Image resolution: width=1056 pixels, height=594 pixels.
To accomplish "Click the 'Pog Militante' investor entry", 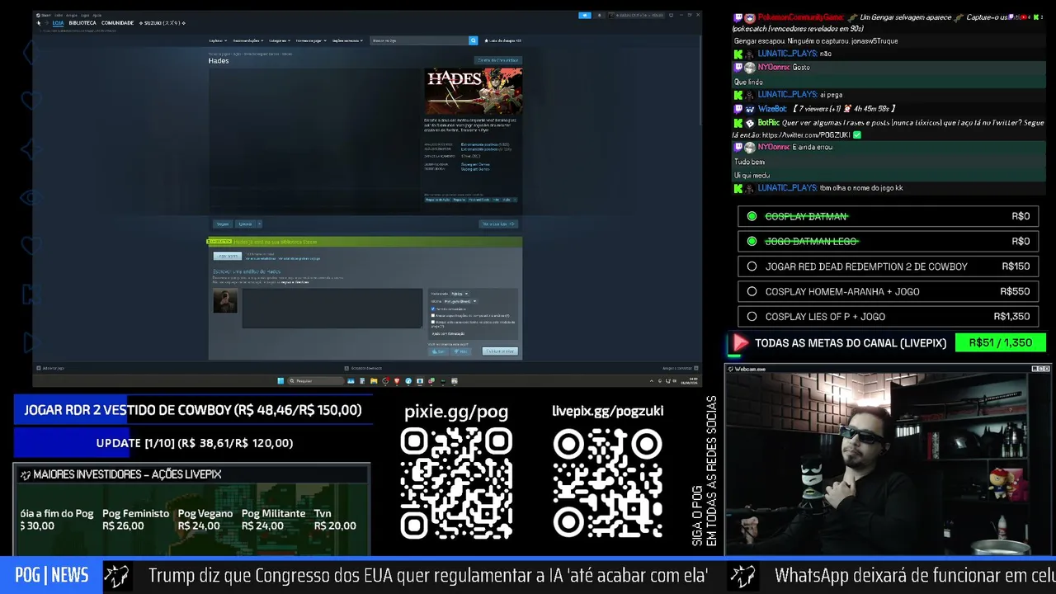I will [273, 520].
